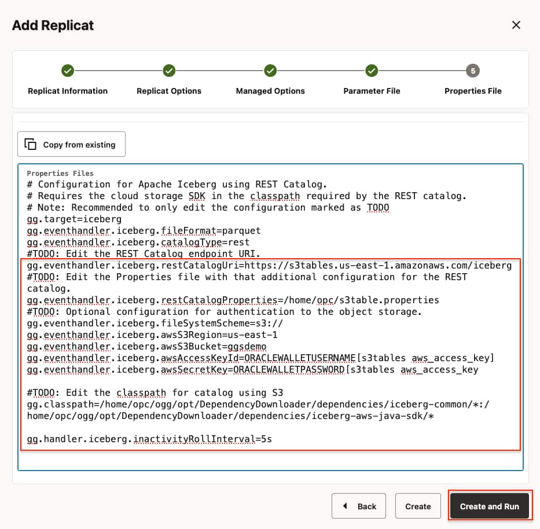The image size is (540, 529).
Task: Click the comment '# Requires the cloud storage SDK'
Action: point(247,196)
